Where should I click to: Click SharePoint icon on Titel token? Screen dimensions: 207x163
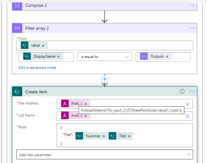click(x=112, y=136)
